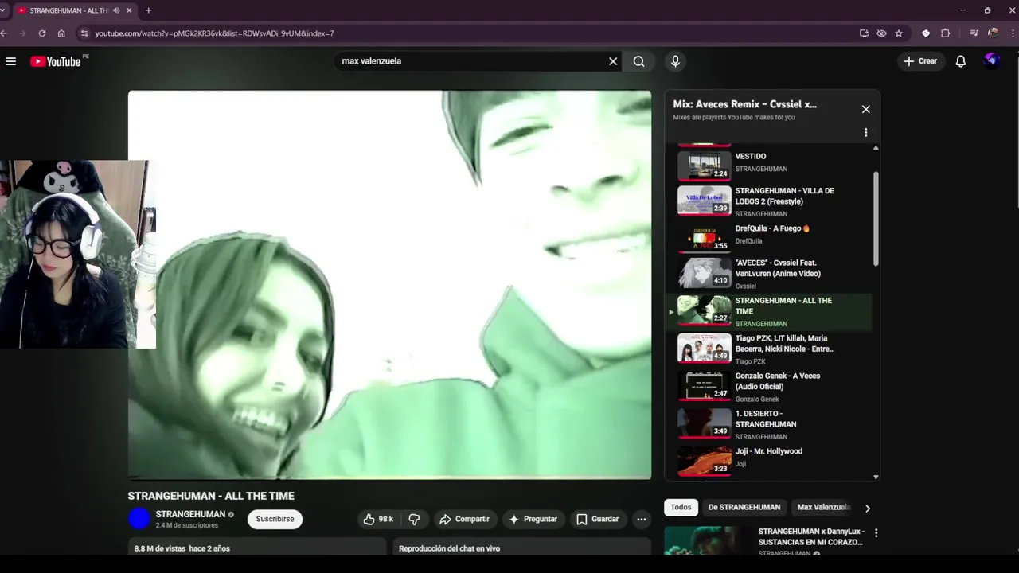
Task: Select STRANGEHUMAN - ALL THE TIME playlist row
Action: (768, 312)
